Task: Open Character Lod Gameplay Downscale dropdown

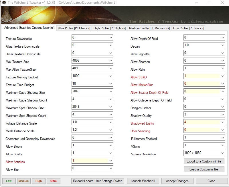Action: 92,138
